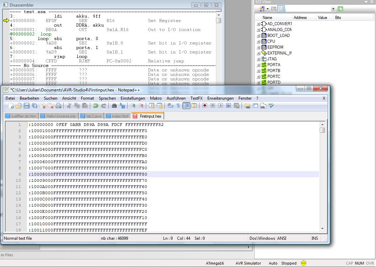The height and width of the screenshot is (267, 376).
Task: Open the Erweiterungen menu
Action: click(x=220, y=98)
